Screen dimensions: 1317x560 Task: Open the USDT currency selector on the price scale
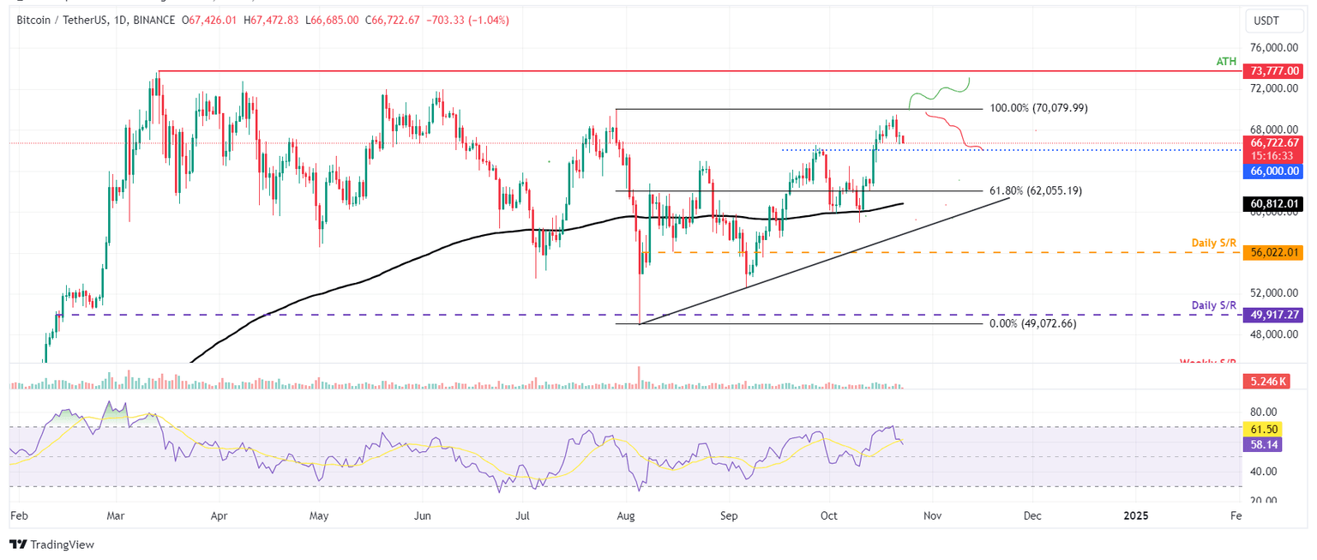(1274, 21)
